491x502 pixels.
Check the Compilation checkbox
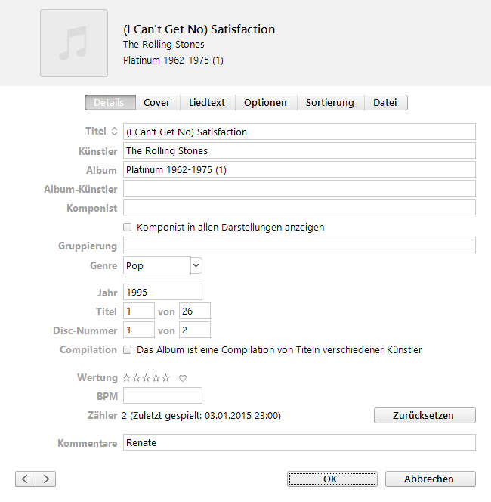tap(128, 349)
